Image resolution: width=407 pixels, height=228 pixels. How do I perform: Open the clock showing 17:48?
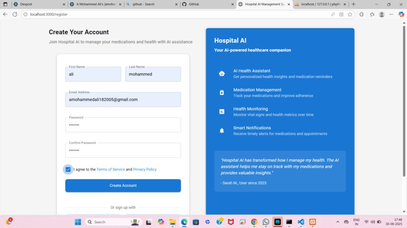(x=394, y=222)
